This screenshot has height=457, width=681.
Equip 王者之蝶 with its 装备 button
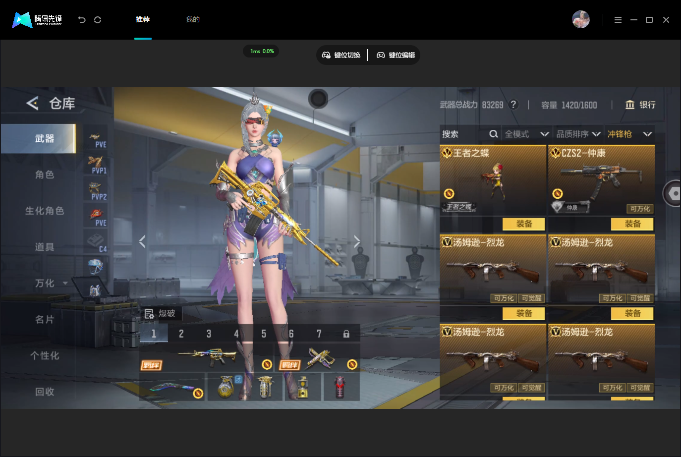[x=524, y=224]
